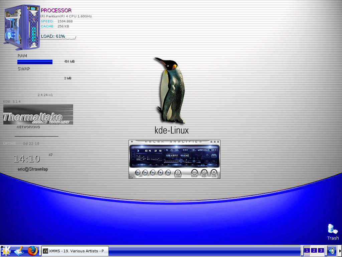
Task: Switch to virtual desktop 2
Action: point(314,250)
